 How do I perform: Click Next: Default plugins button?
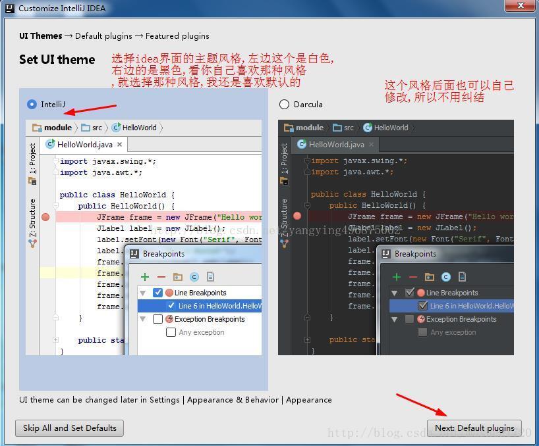tap(474, 428)
